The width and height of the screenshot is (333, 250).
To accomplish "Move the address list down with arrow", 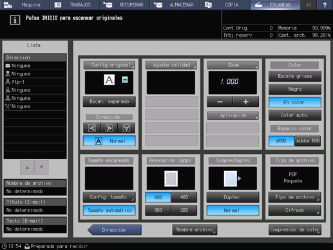I will 41,167.
